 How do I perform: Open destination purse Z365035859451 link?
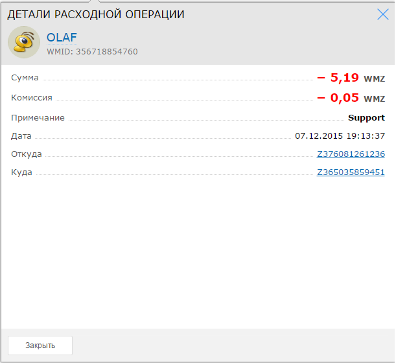351,172
